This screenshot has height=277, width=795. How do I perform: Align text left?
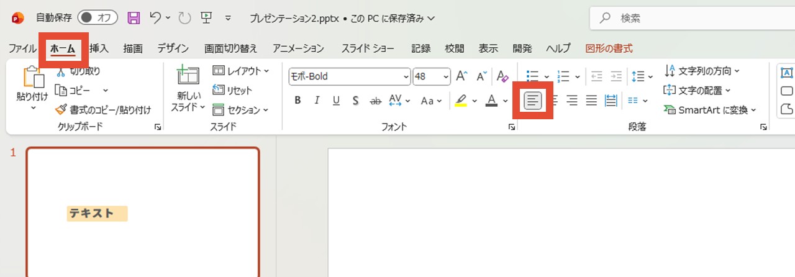click(x=534, y=100)
